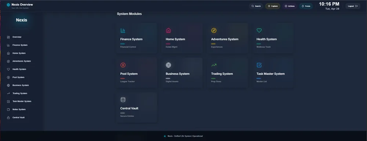Click the database icon on Central Vault card
367x141 pixels.
click(x=123, y=100)
